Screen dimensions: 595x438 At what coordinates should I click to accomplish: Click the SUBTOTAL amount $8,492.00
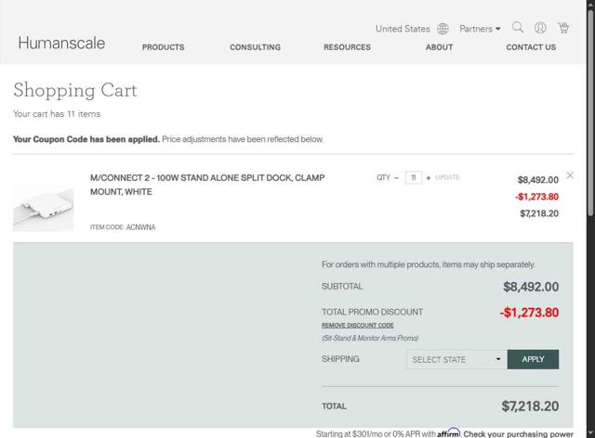click(531, 287)
